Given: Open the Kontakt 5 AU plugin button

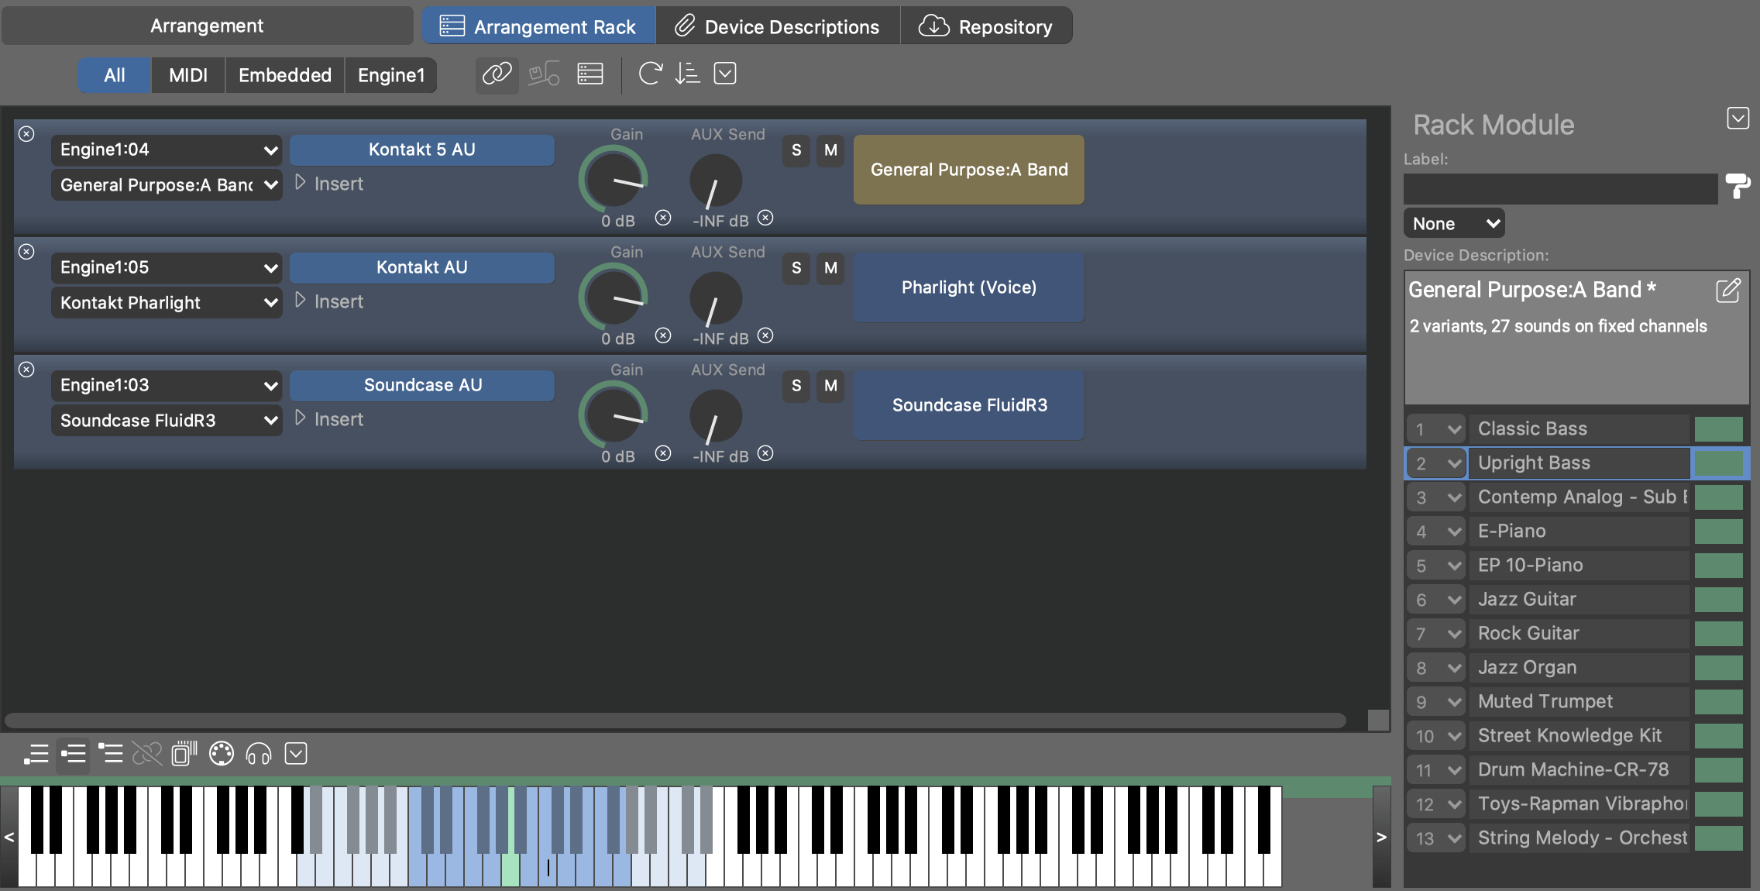Looking at the screenshot, I should click(421, 150).
